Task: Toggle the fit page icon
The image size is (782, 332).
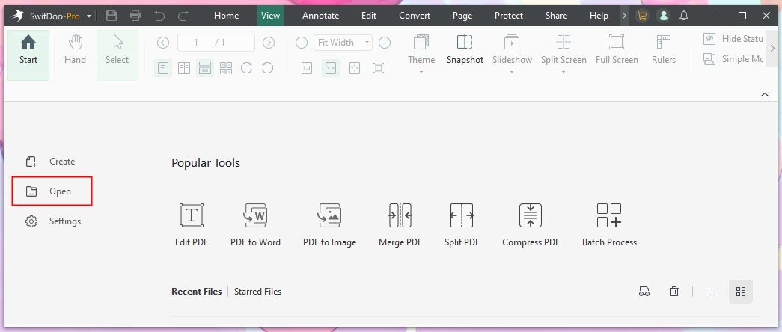Action: click(355, 68)
